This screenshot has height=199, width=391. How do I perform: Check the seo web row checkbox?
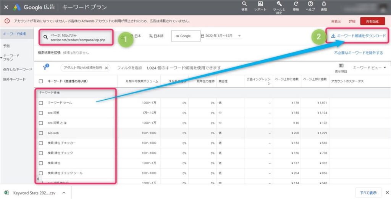coord(41,133)
